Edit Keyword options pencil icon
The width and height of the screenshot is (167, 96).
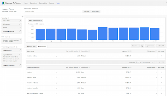(20, 54)
